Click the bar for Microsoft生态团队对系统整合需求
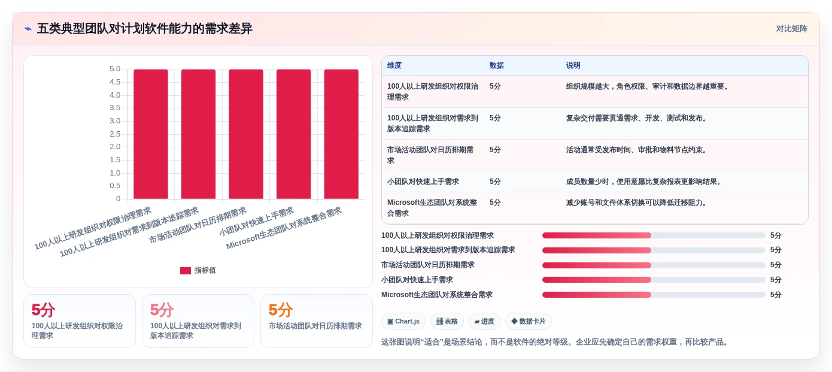The height and width of the screenshot is (372, 832). pyautogui.click(x=341, y=134)
